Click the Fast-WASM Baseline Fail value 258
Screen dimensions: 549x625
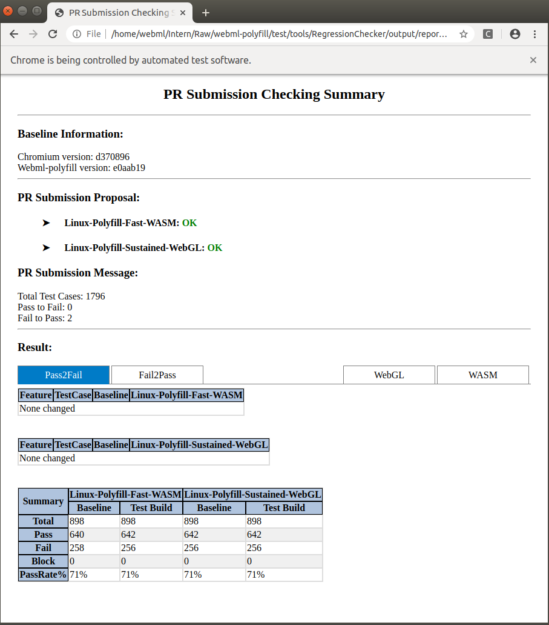[x=94, y=548]
